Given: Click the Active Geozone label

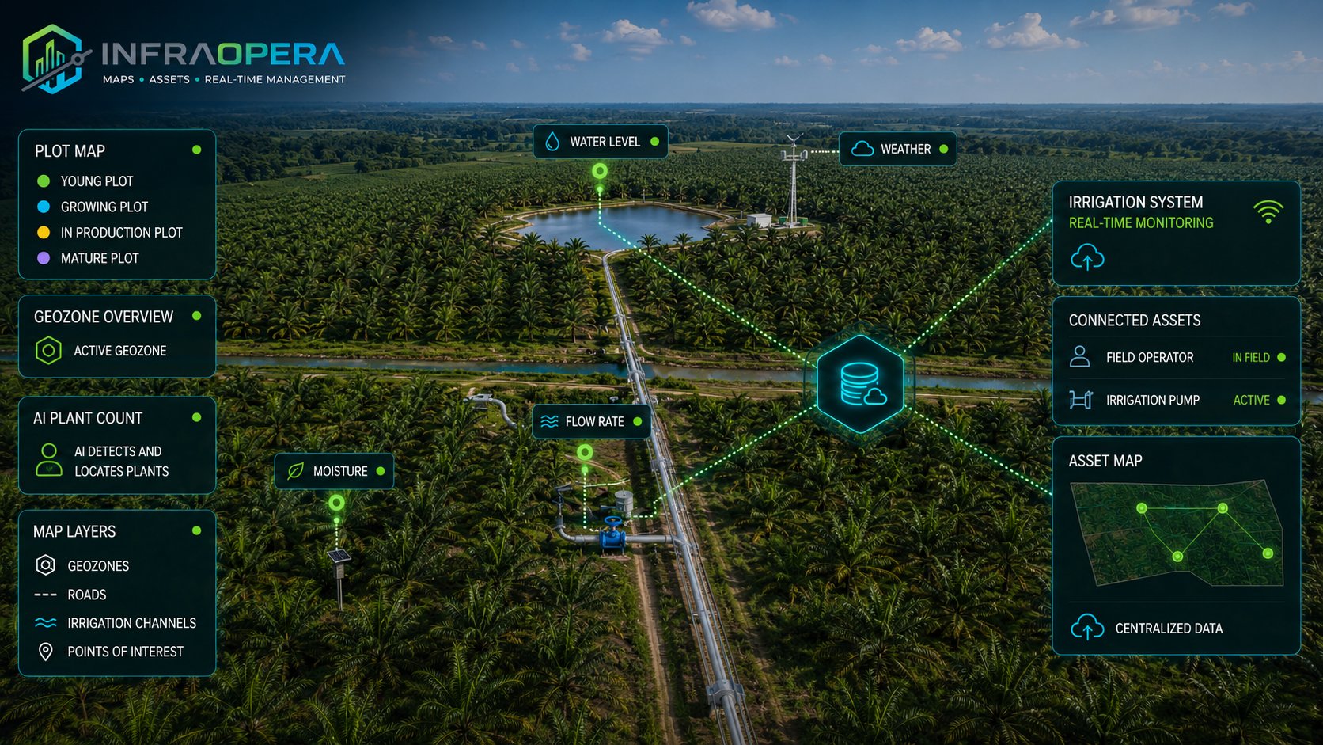Looking at the screenshot, I should click(120, 351).
